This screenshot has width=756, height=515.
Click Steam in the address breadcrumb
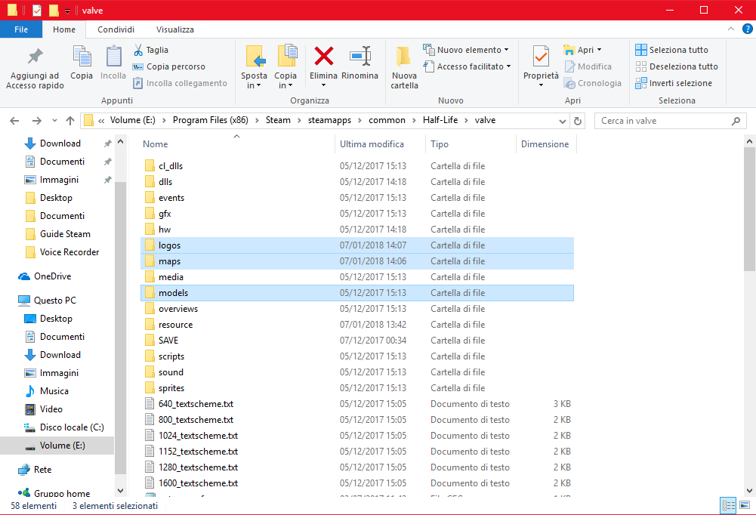[x=278, y=120]
